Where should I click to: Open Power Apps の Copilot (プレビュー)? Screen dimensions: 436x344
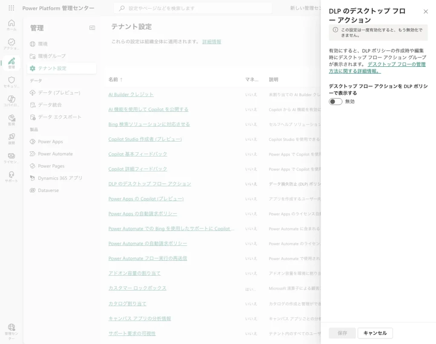(x=146, y=199)
